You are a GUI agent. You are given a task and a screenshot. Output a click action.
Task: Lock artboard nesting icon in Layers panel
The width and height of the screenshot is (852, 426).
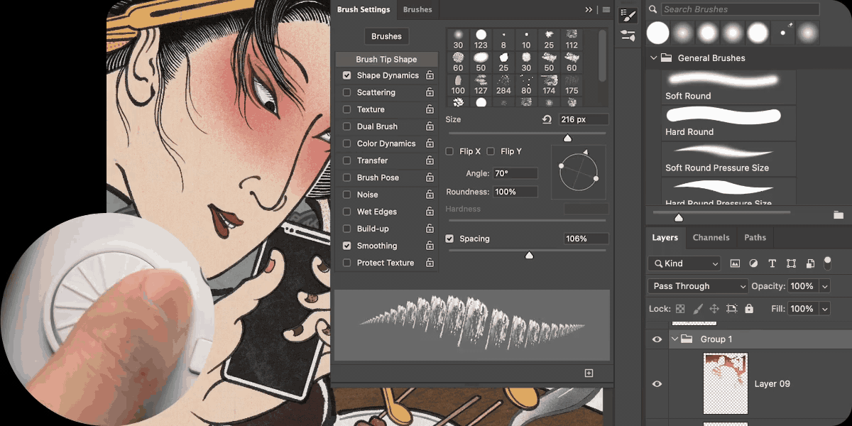(732, 309)
